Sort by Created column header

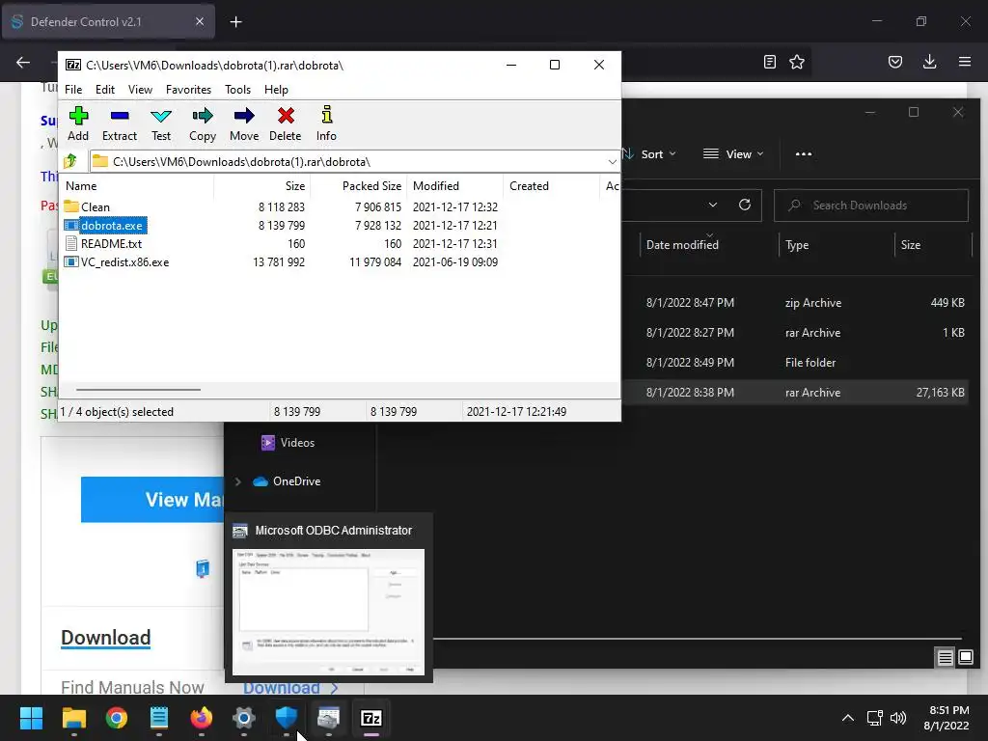click(x=551, y=186)
